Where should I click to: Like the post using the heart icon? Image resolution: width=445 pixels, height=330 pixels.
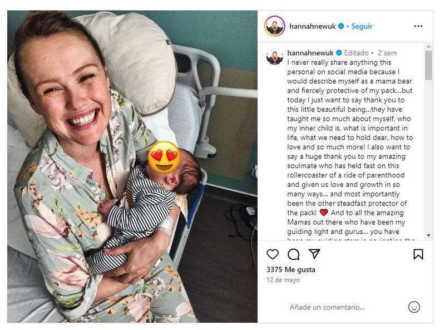tap(272, 253)
